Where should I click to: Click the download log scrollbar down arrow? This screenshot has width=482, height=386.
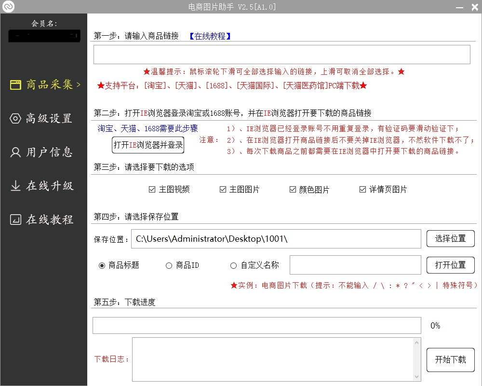(417, 376)
